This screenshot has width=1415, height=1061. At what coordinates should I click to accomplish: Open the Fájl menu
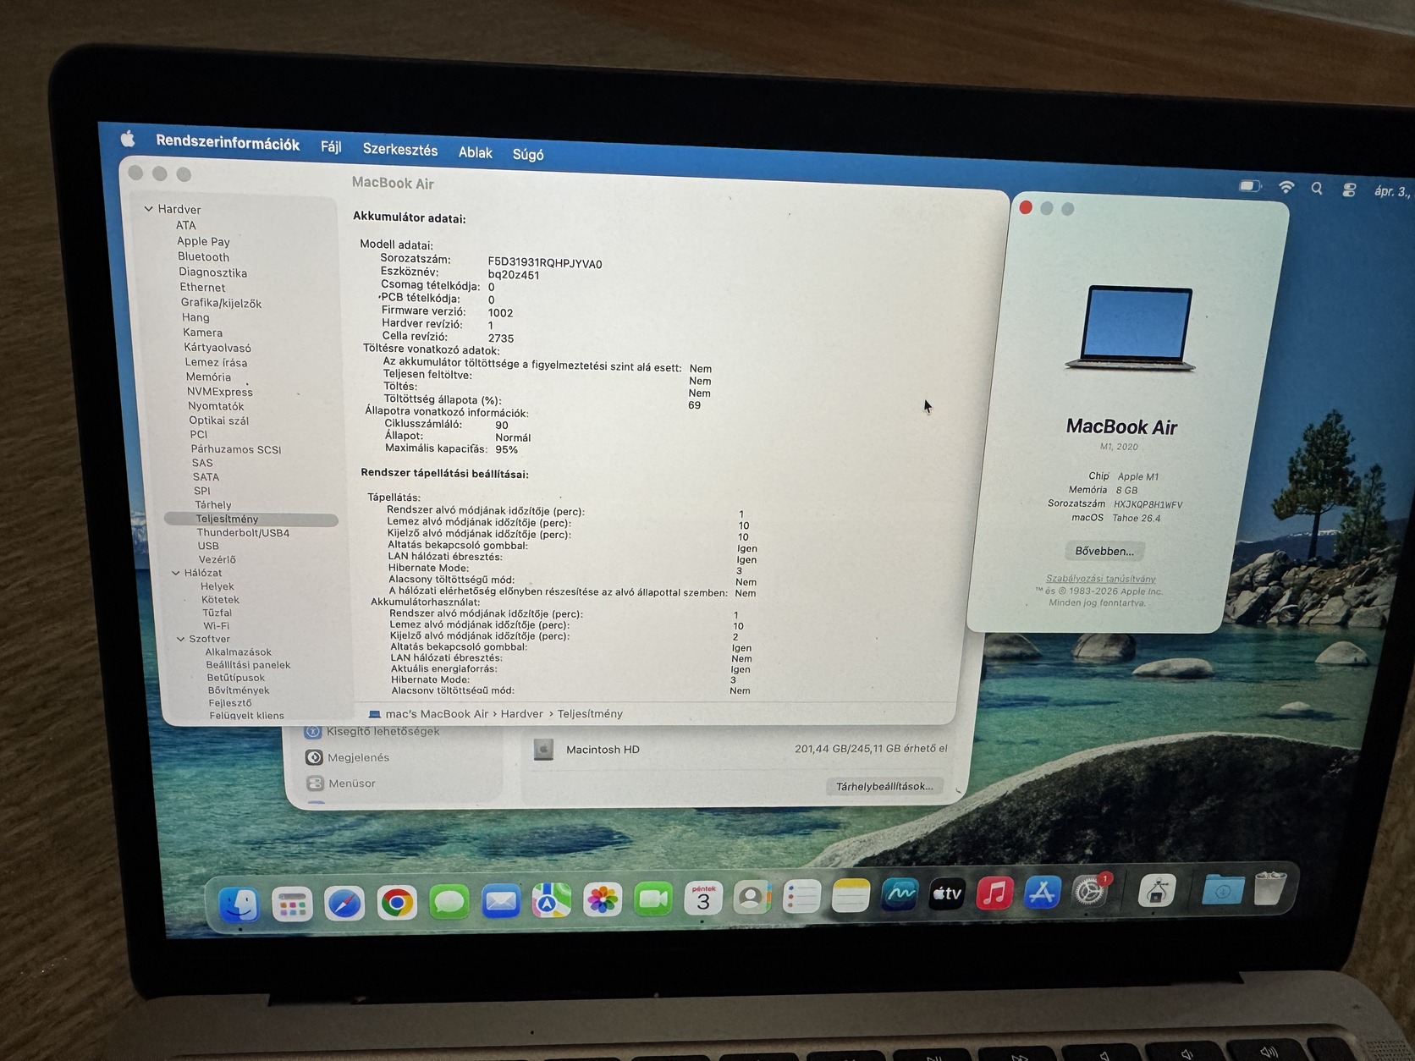(x=331, y=146)
